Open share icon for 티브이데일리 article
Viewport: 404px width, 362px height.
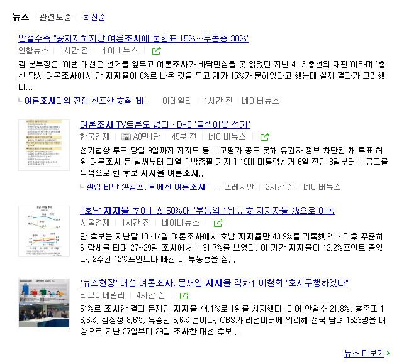[x=184, y=295]
